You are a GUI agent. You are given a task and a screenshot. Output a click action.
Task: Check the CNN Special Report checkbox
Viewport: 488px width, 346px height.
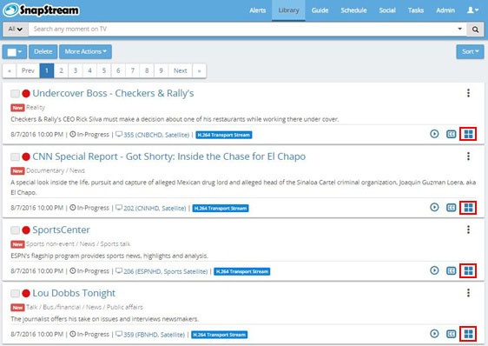(15, 156)
